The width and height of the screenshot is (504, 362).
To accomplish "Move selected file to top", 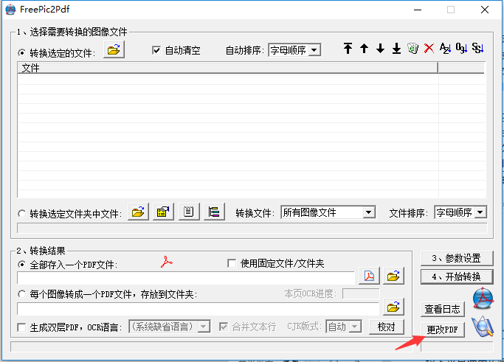I will [x=348, y=49].
